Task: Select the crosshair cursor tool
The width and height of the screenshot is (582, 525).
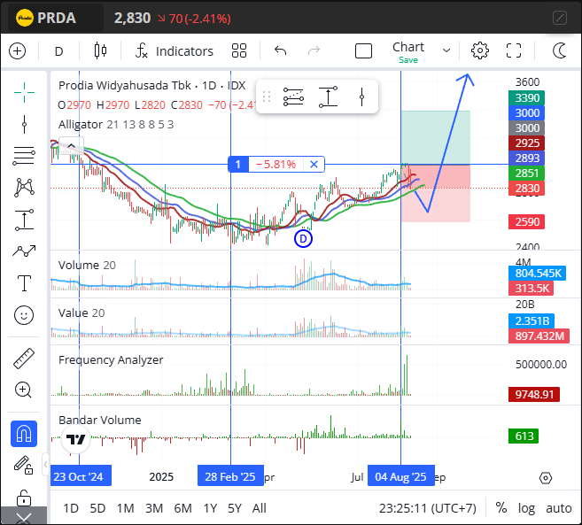Action: coord(24,92)
